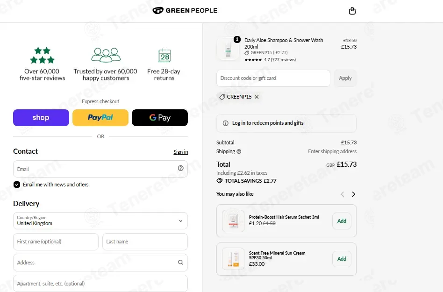The height and width of the screenshot is (292, 443).
Task: Click the 4.7 (777 reviews) rating text
Action: [280, 60]
